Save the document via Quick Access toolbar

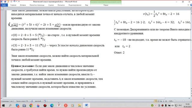click(x=5, y=1)
